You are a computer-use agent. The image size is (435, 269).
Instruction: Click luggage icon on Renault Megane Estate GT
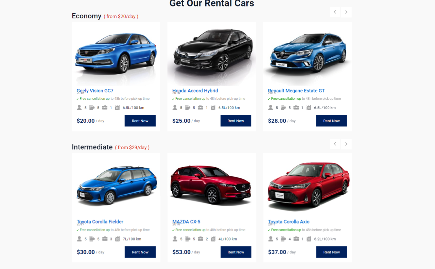pyautogui.click(x=296, y=108)
